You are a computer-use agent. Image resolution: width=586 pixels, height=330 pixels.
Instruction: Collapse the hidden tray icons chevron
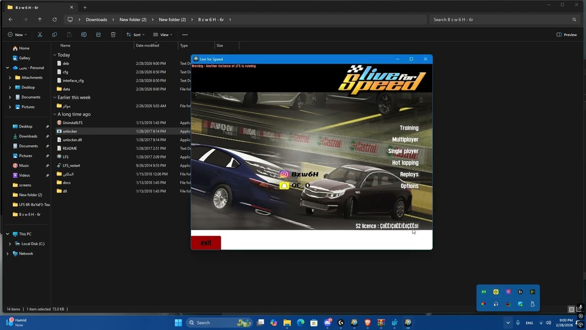click(x=508, y=323)
